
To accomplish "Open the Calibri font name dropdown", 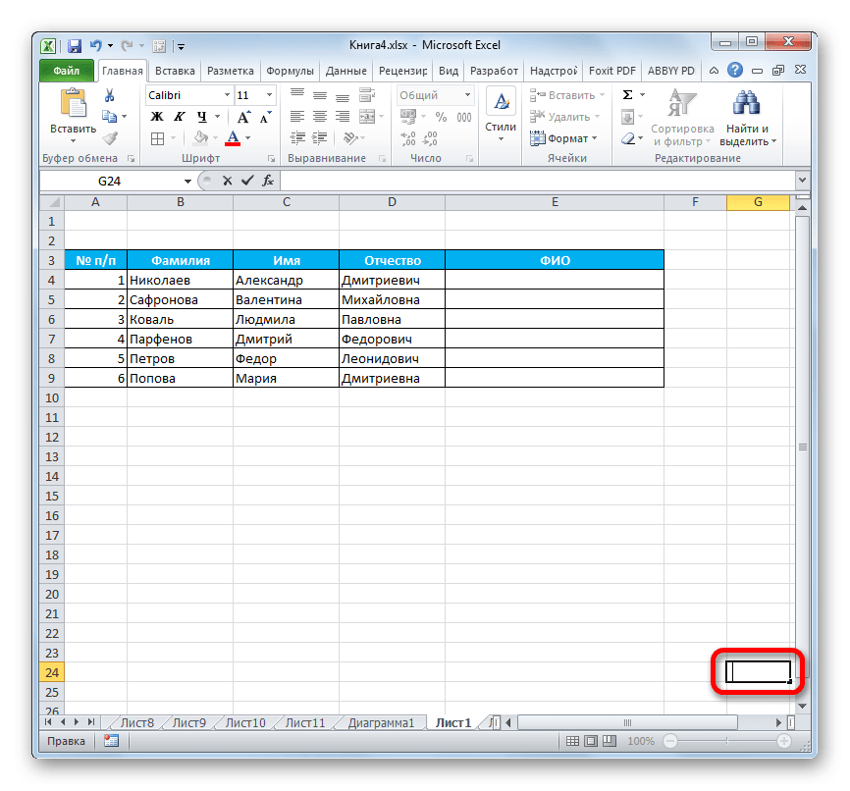I will 227,95.
